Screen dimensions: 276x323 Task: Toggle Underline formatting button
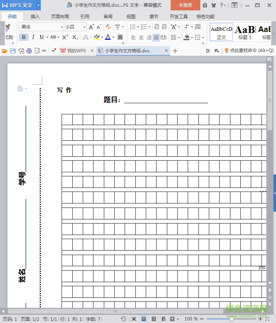click(42, 37)
